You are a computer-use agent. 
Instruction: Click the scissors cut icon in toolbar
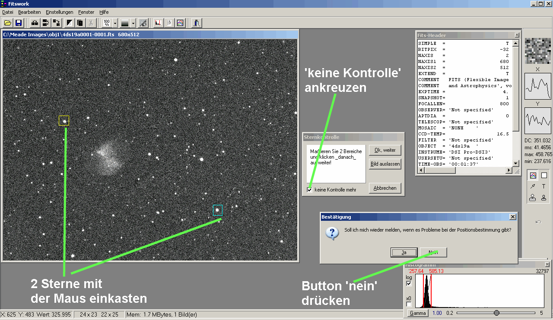pyautogui.click(x=91, y=23)
